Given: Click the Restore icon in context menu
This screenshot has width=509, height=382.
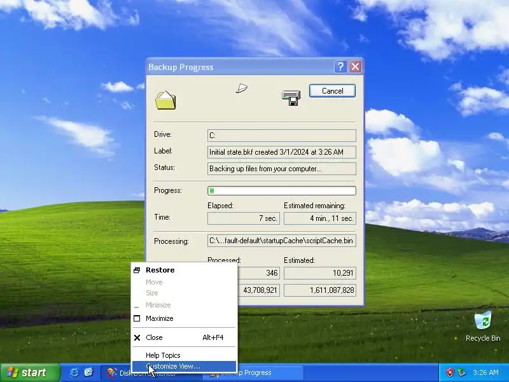Looking at the screenshot, I should click(x=137, y=270).
